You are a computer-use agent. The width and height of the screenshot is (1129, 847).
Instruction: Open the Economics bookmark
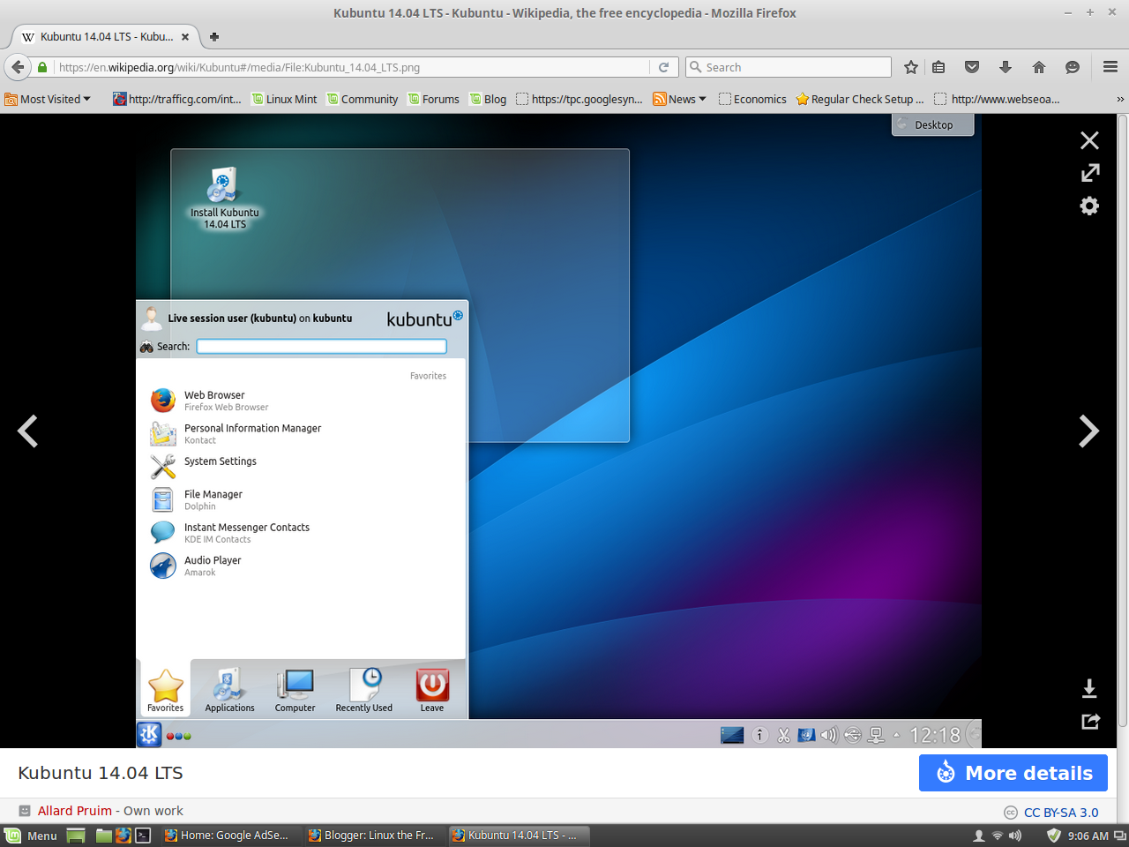752,99
